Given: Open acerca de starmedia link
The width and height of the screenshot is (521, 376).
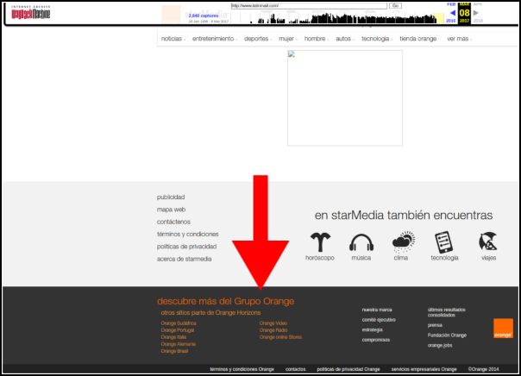Looking at the screenshot, I should (x=184, y=259).
